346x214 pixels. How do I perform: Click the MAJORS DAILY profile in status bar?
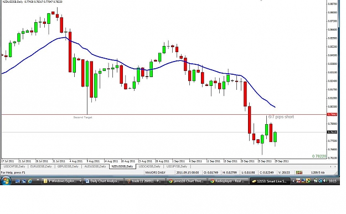156,172
